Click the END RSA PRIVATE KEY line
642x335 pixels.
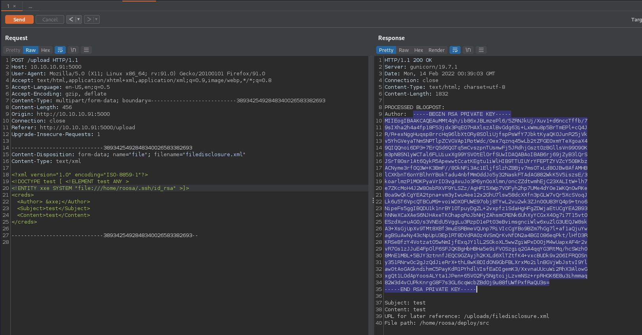point(430,289)
